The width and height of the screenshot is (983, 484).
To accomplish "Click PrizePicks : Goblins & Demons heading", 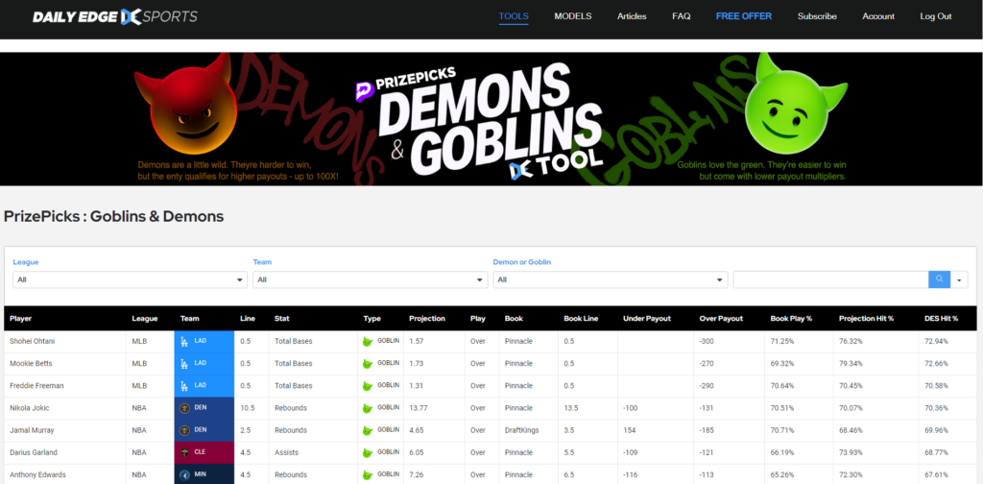I will tap(113, 217).
